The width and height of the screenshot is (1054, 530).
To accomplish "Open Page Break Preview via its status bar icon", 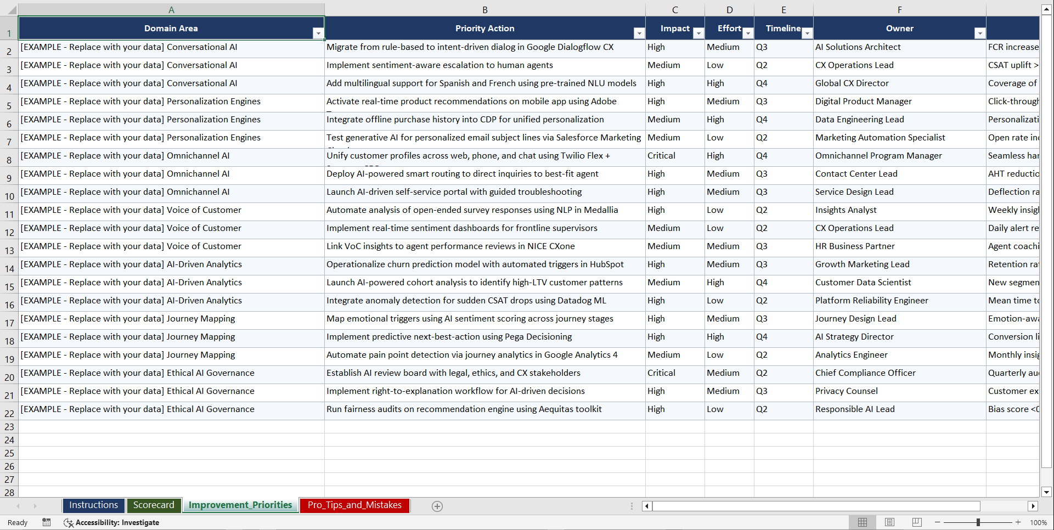I will click(916, 522).
